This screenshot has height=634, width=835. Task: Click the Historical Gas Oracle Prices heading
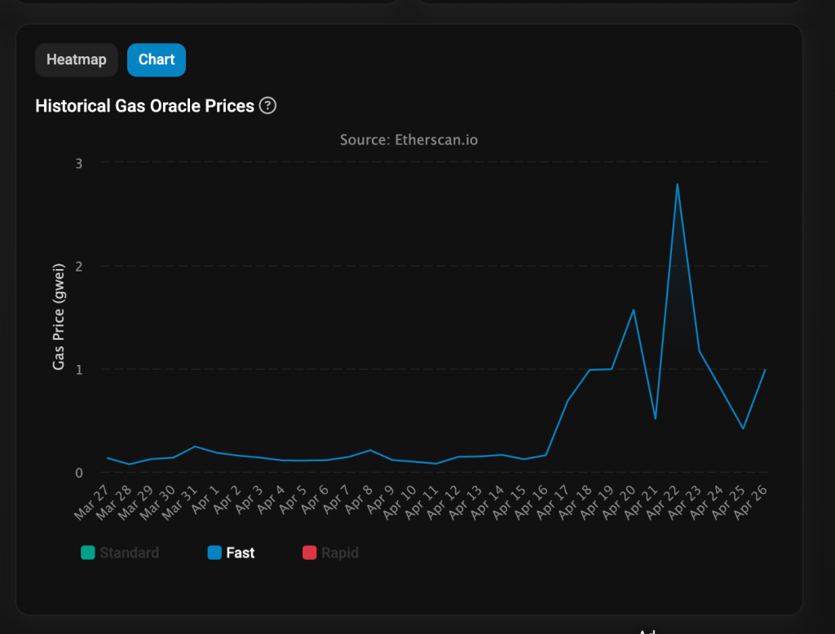click(x=144, y=106)
